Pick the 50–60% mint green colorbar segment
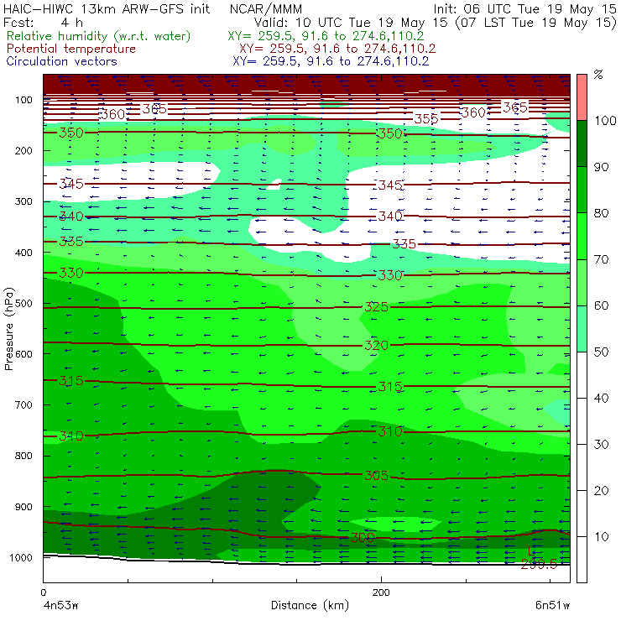 point(582,329)
